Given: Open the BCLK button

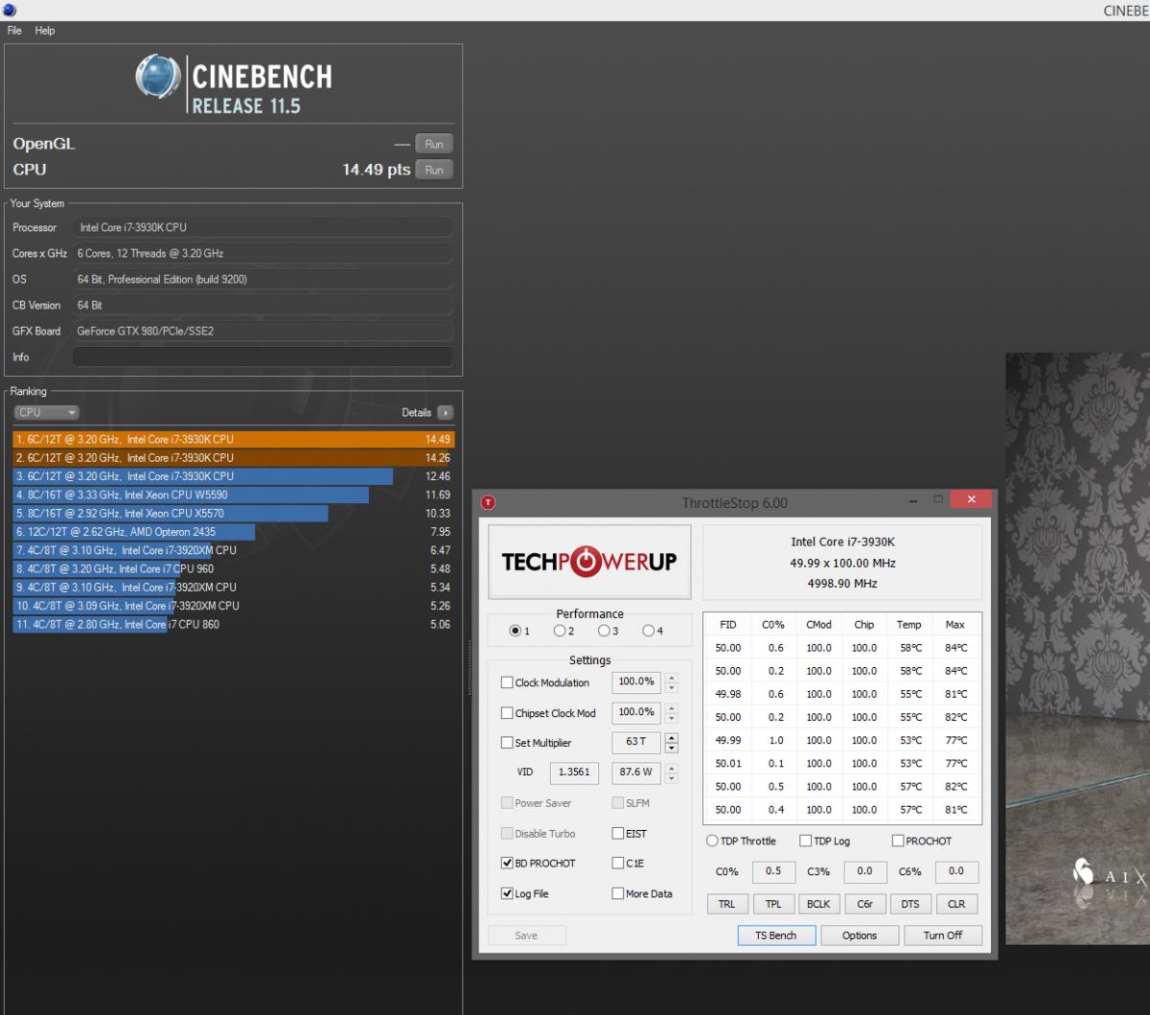Looking at the screenshot, I should tap(818, 904).
